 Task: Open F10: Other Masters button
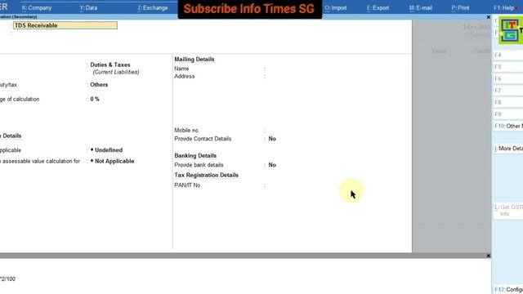click(x=508, y=126)
